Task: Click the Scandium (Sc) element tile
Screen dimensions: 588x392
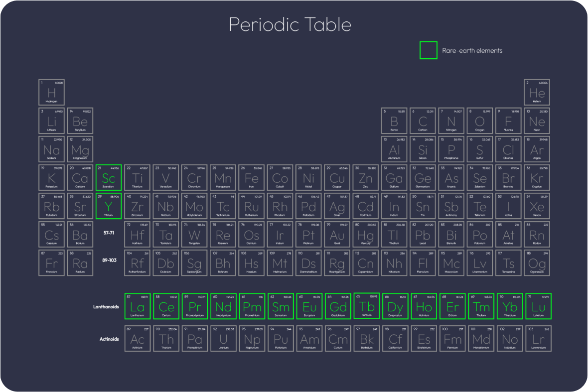Action: click(x=109, y=178)
